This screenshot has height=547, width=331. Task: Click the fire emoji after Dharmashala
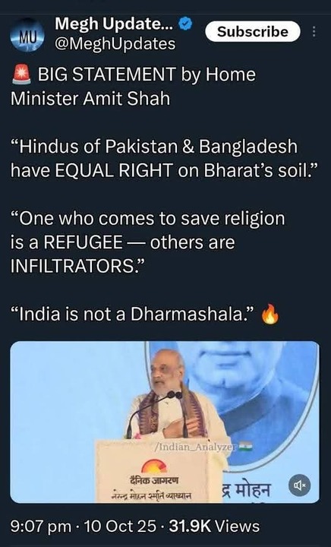pos(271,314)
